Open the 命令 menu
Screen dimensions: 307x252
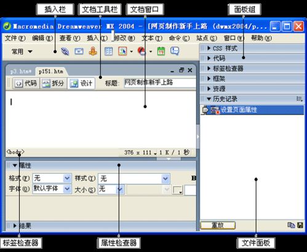(x=179, y=38)
